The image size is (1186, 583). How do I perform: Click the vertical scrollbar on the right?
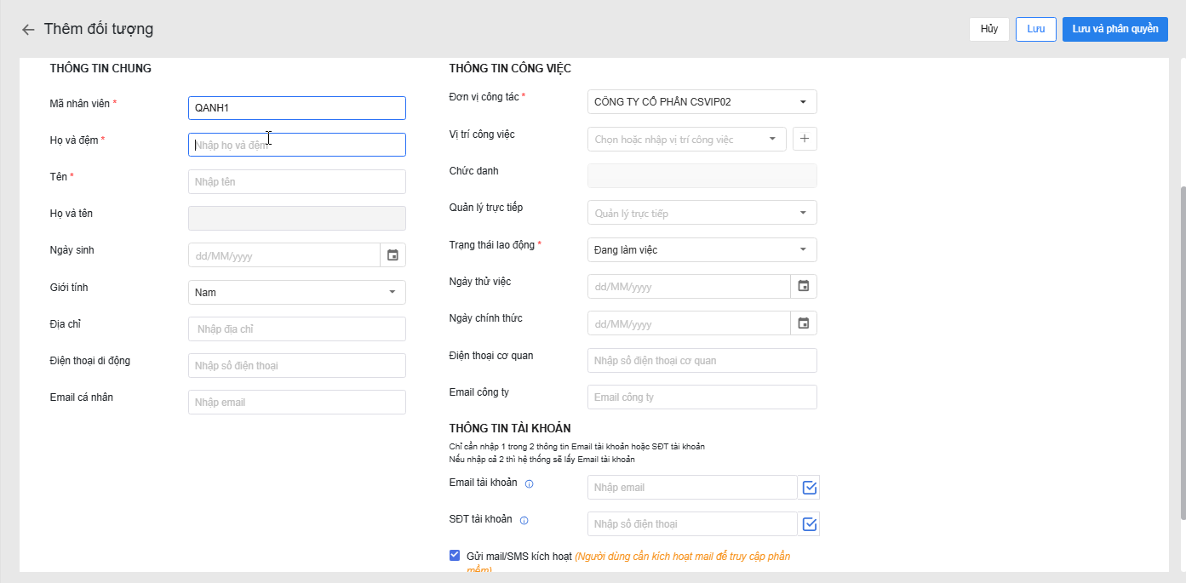click(x=1181, y=340)
